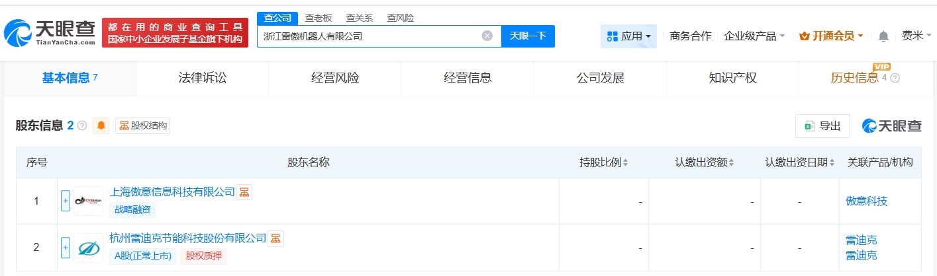
Task: Open the 费米 user account dropdown
Action: click(x=916, y=36)
